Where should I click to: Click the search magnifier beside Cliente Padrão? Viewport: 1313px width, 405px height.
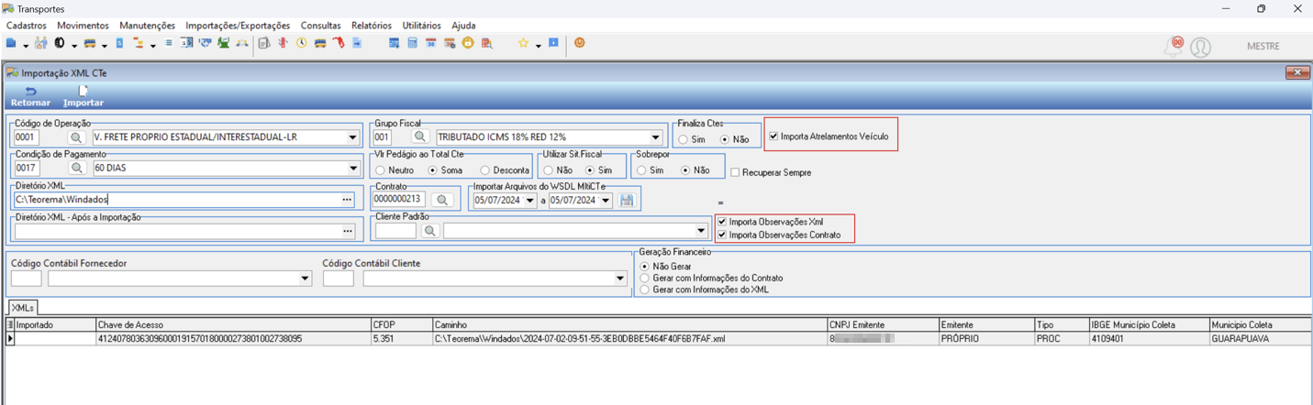[x=429, y=231]
